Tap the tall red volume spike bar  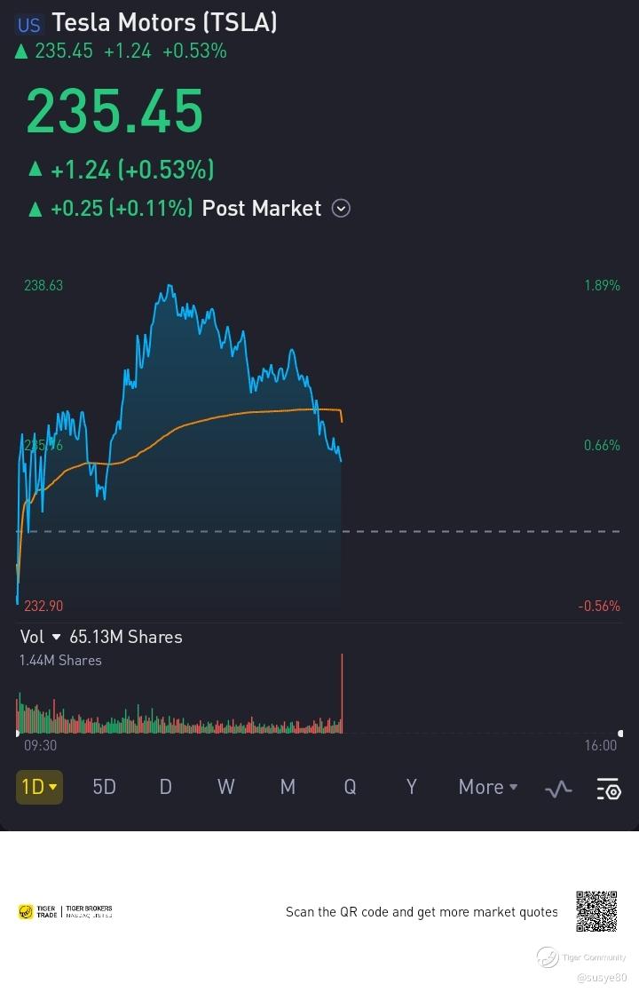point(342,694)
